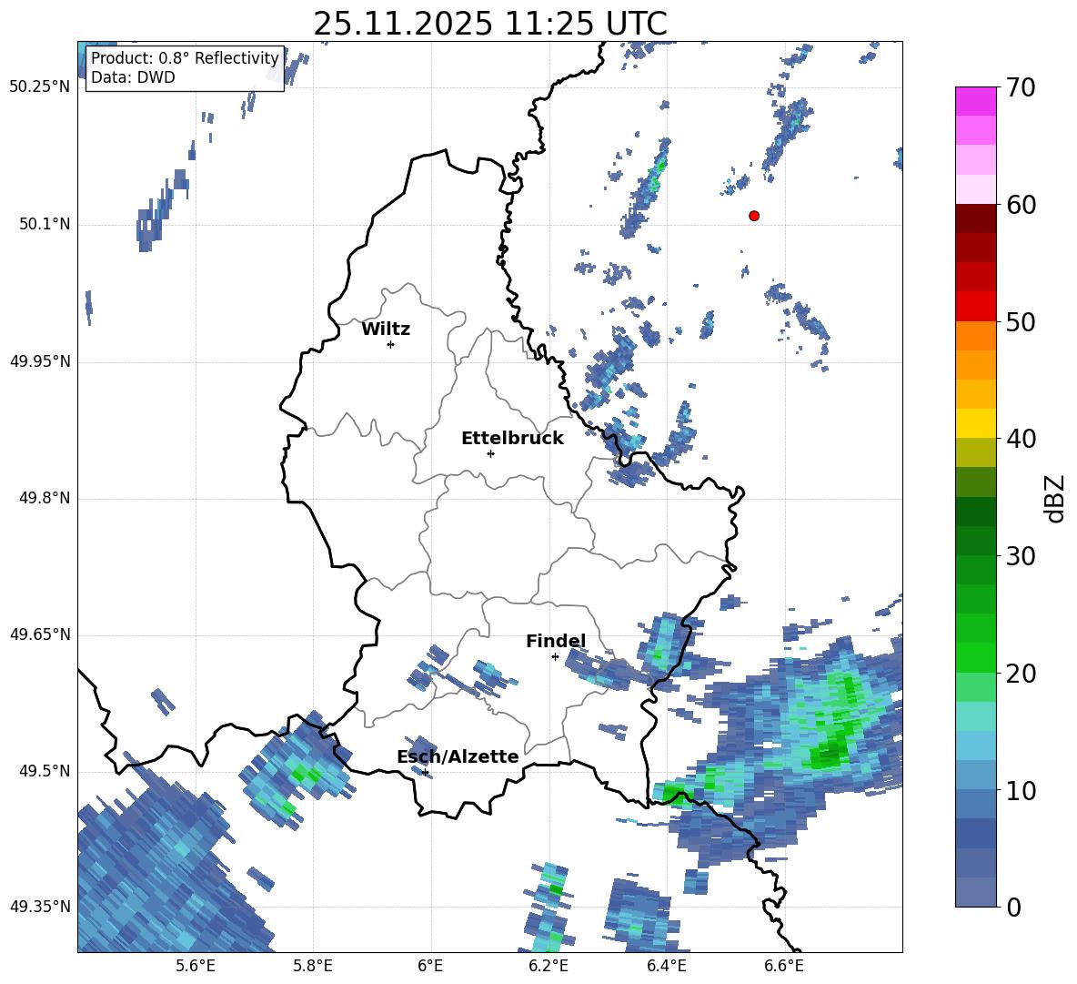Image resolution: width=1077 pixels, height=984 pixels.
Task: Click the 6.2°E longitude label
Action: (549, 966)
